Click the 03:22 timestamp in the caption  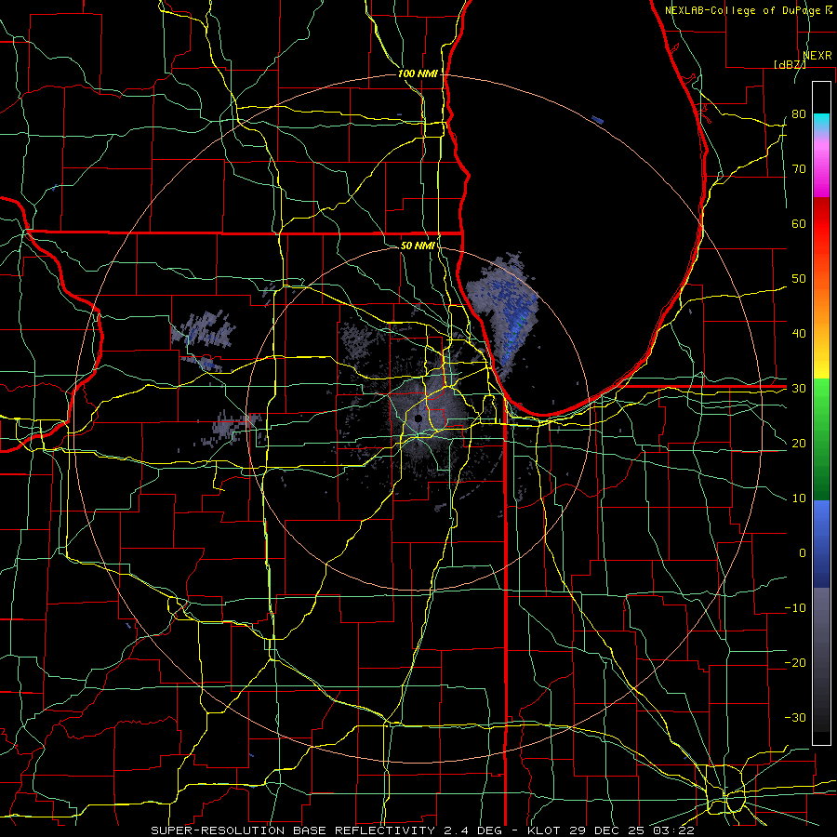click(x=674, y=830)
